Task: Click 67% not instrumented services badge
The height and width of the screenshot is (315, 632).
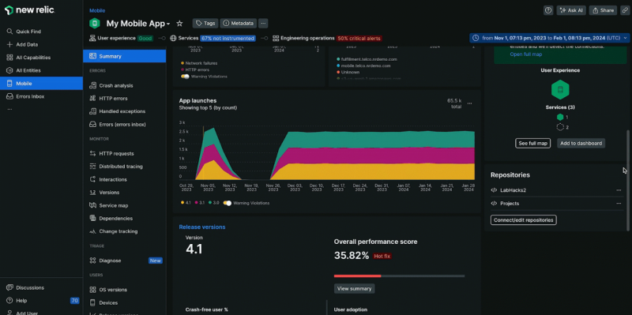Action: point(228,38)
